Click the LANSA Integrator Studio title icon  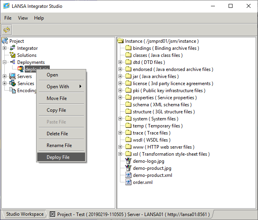coord(7,6)
